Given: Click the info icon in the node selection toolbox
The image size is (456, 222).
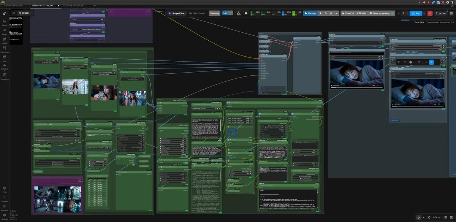Looking at the screenshot, I should [x=405, y=62].
